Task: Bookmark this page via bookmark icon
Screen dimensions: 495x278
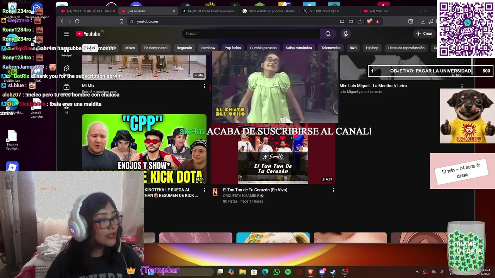Action: [121, 21]
